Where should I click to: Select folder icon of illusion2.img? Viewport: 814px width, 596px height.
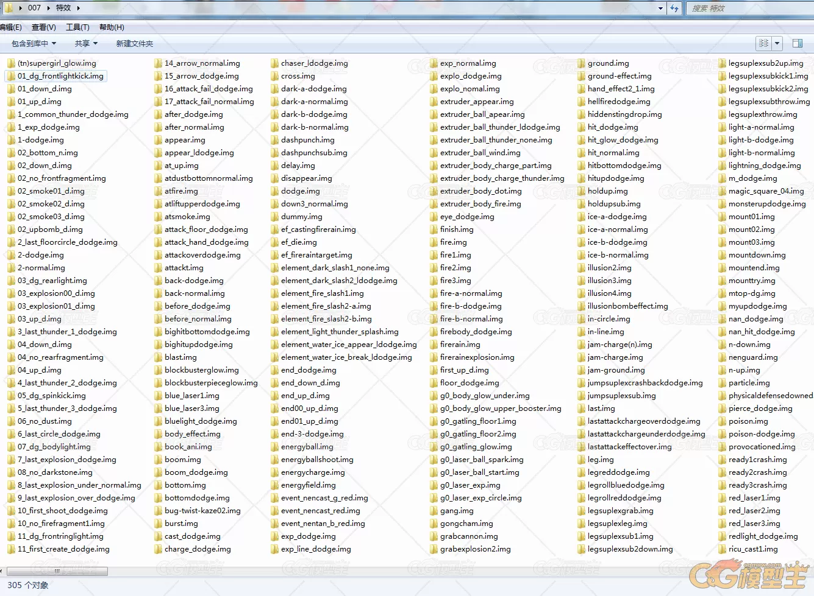click(x=581, y=268)
